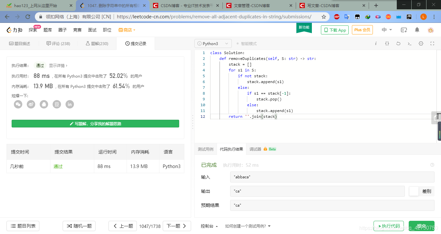Go to previous problem 上一题

click(123, 226)
